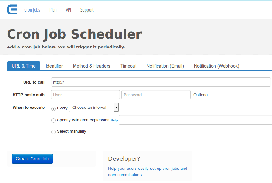The height and width of the screenshot is (183, 272).
Task: Choose Specify with cron expression option
Action: [x=53, y=120]
